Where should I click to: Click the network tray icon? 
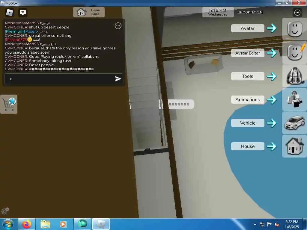262,224
